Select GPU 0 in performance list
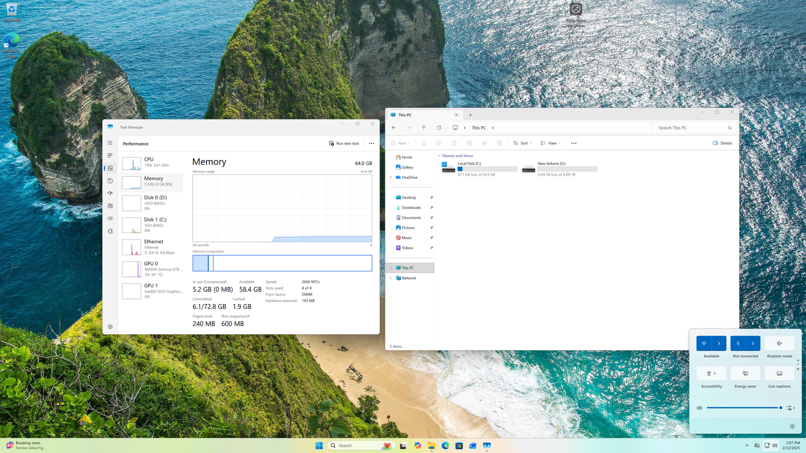The image size is (806, 453). coord(153,269)
